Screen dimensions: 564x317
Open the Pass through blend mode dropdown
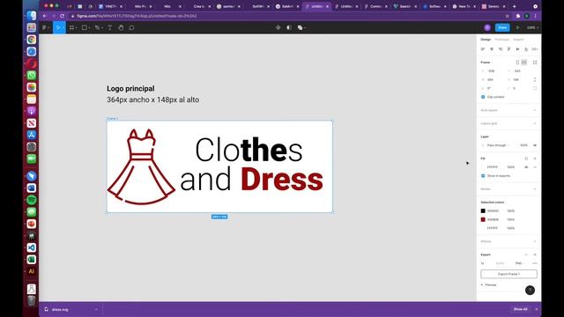pos(498,145)
